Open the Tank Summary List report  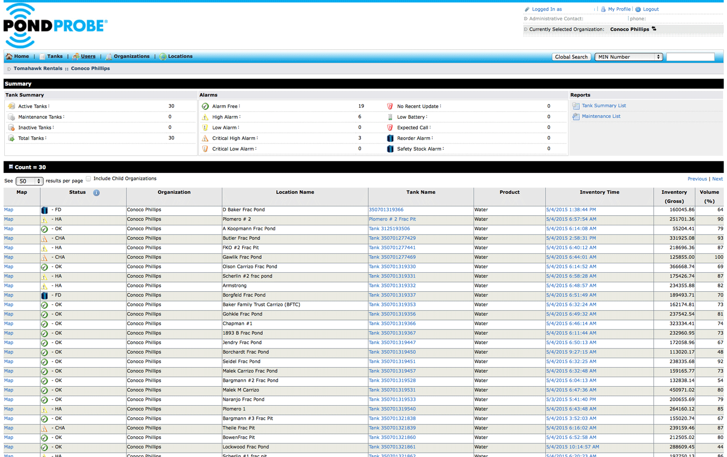(x=603, y=106)
